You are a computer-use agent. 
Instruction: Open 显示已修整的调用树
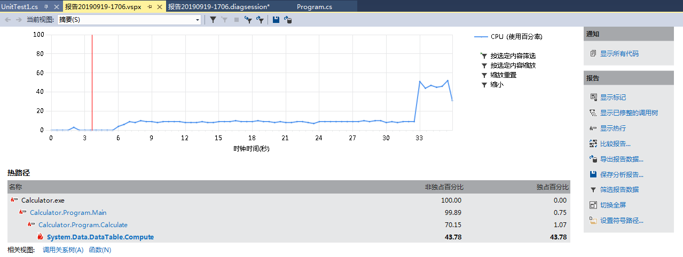coord(629,113)
